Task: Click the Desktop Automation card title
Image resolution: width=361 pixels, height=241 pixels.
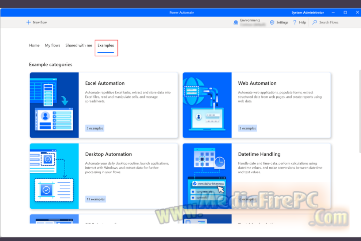Action: pyautogui.click(x=108, y=154)
